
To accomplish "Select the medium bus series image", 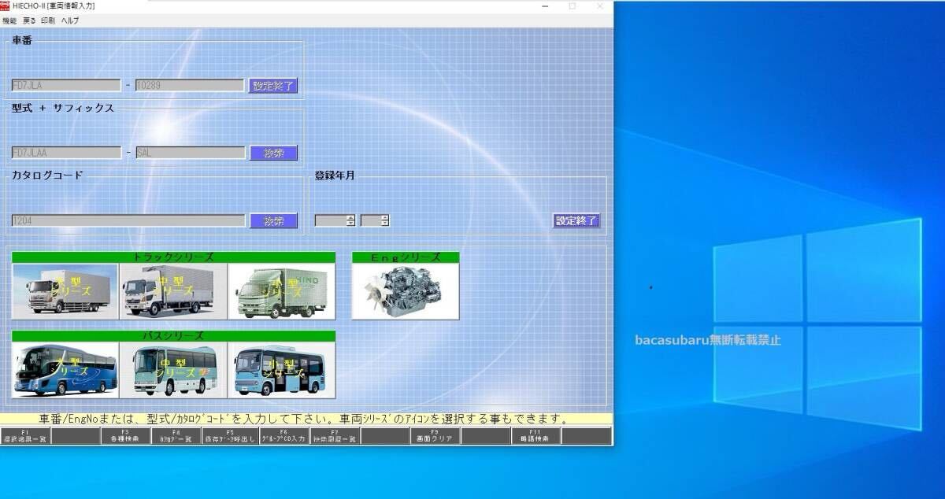I will click(x=173, y=370).
